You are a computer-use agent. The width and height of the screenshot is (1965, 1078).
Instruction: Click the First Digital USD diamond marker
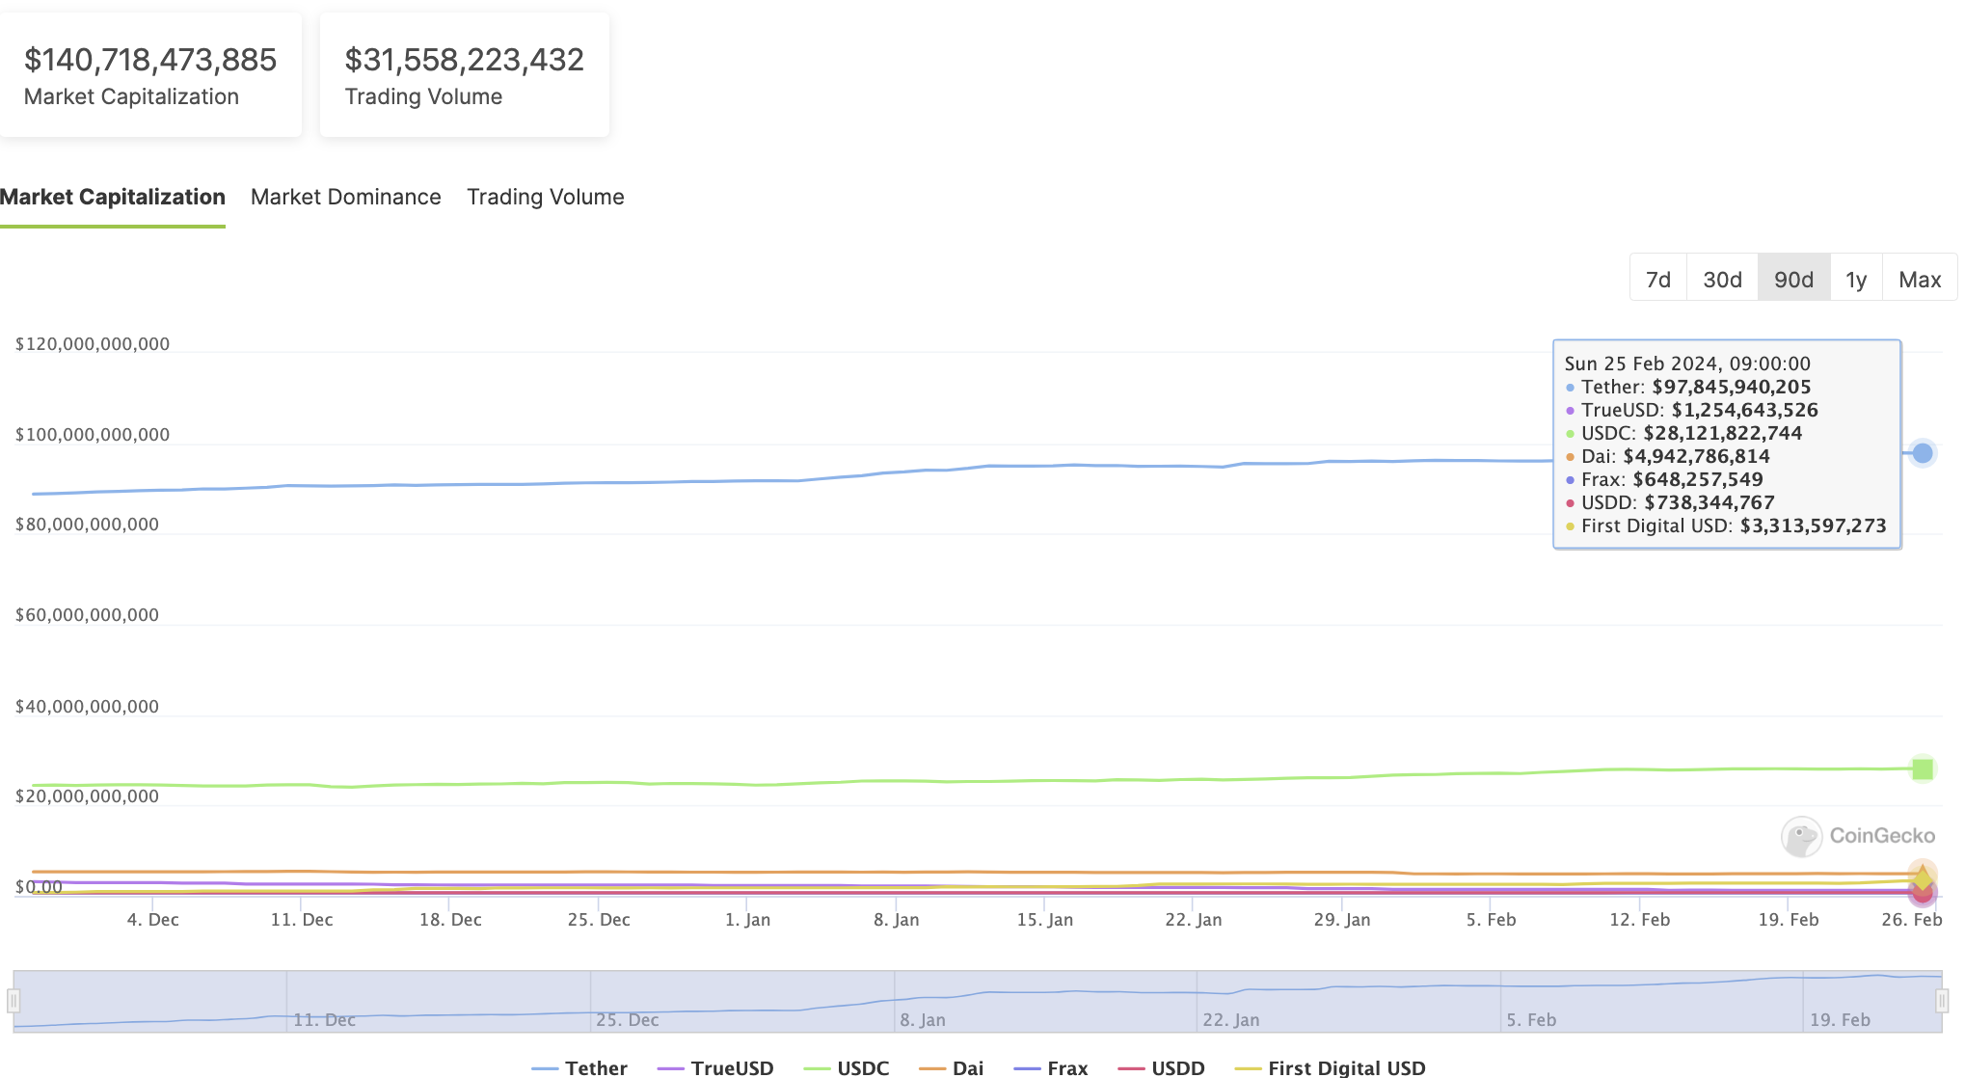tap(1923, 878)
